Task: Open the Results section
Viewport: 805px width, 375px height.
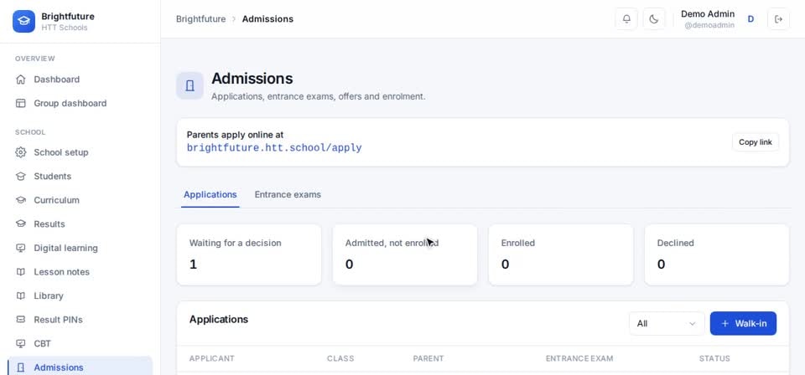Action: click(80, 223)
